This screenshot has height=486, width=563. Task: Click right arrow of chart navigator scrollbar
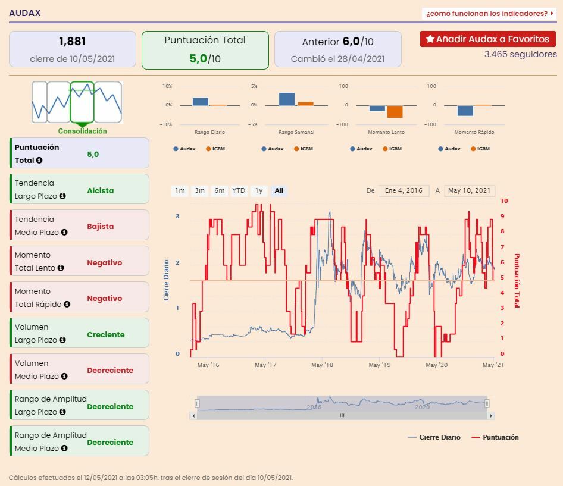[x=491, y=416]
